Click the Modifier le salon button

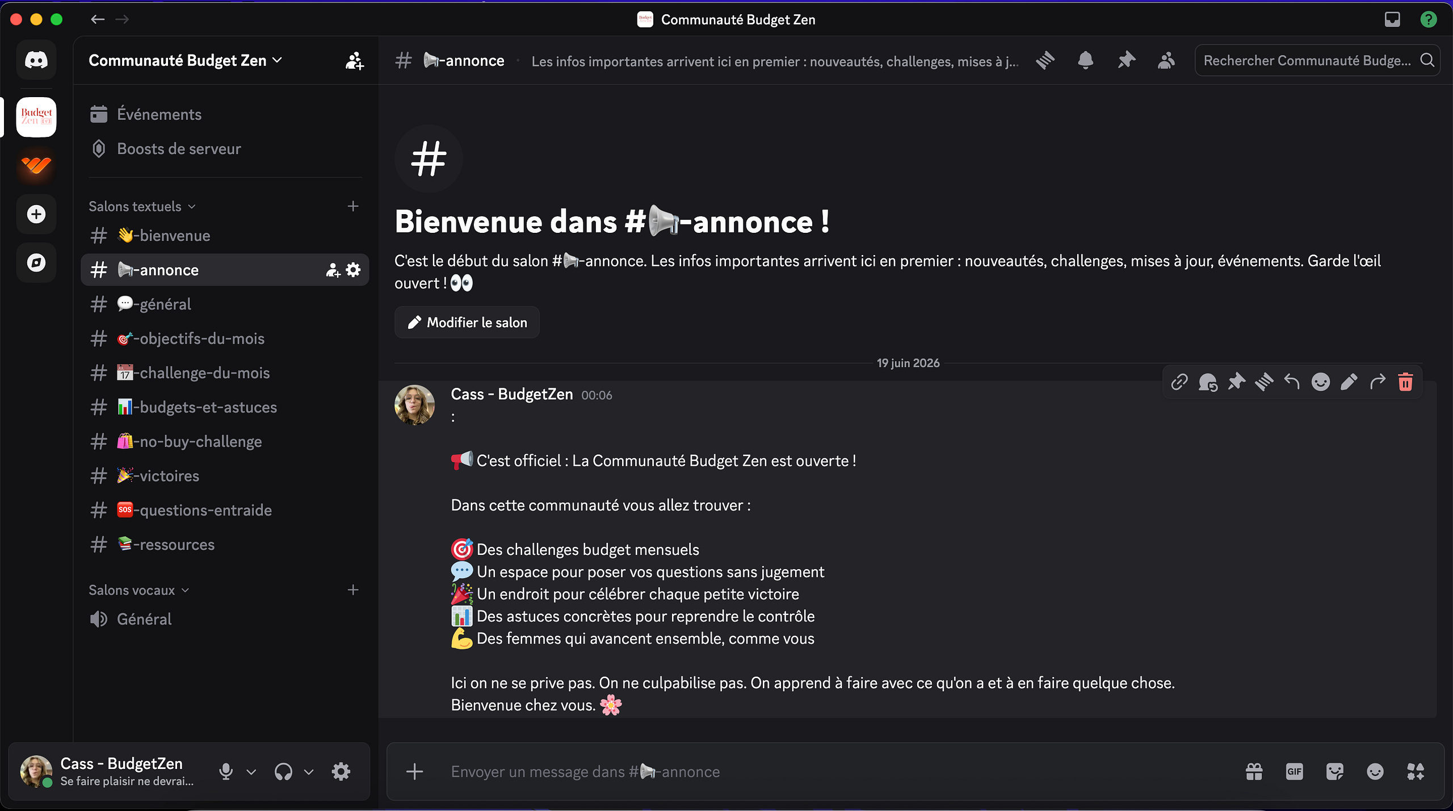[467, 322]
